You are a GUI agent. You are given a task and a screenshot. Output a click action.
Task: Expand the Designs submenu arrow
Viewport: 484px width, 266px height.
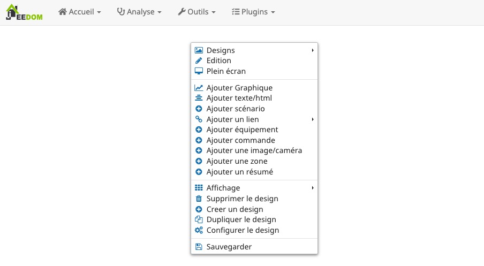coord(312,50)
